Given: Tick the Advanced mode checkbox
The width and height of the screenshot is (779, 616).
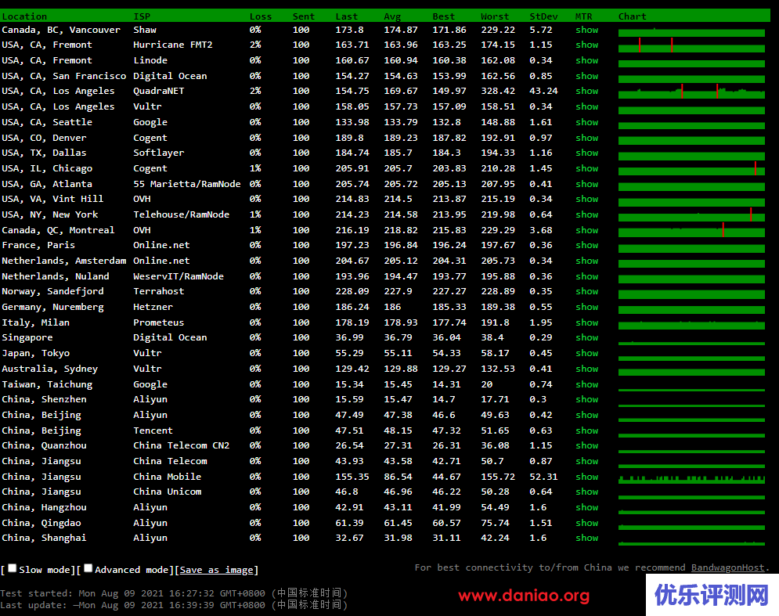Looking at the screenshot, I should click(88, 568).
